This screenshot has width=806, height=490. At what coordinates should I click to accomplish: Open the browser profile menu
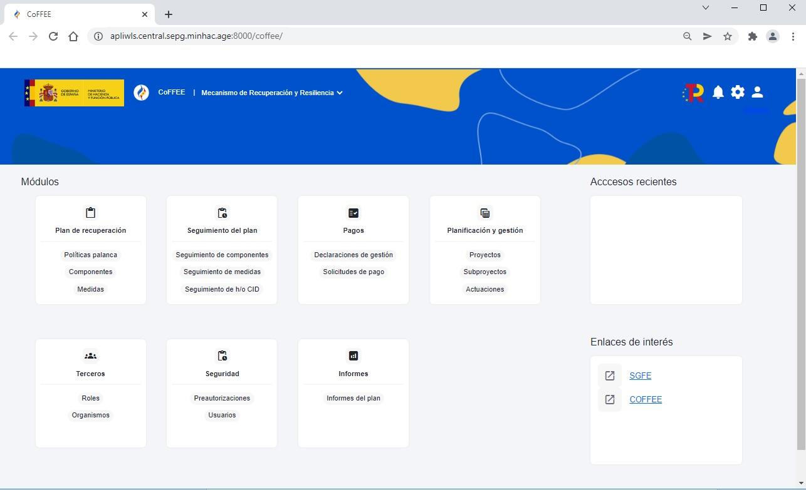pyautogui.click(x=772, y=36)
